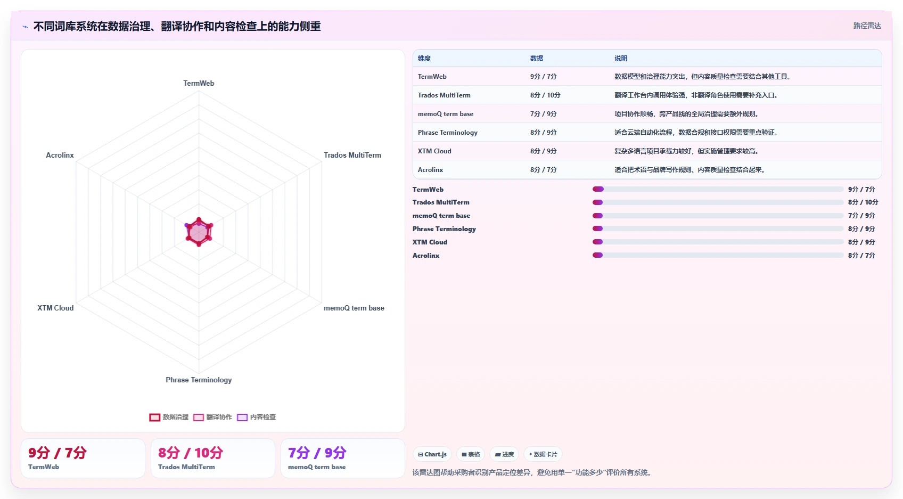
Task: Click the 维度 column header
Action: 424,59
